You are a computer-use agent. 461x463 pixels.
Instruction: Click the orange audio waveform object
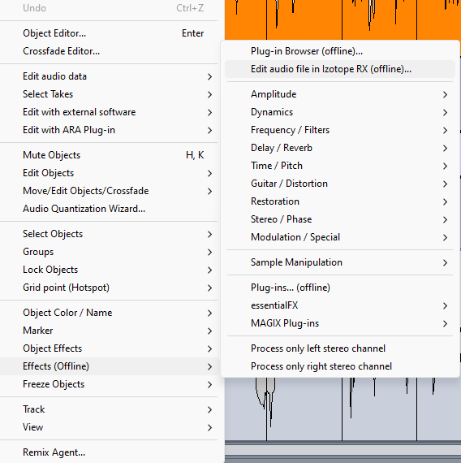(343, 19)
